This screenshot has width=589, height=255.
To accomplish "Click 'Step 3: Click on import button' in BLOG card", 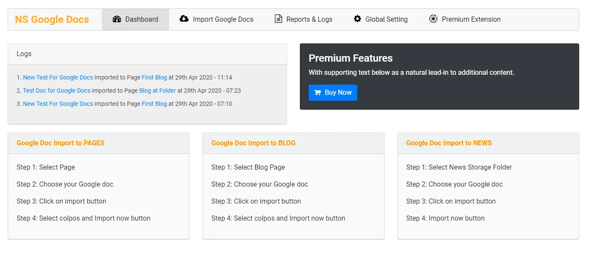I will [256, 201].
